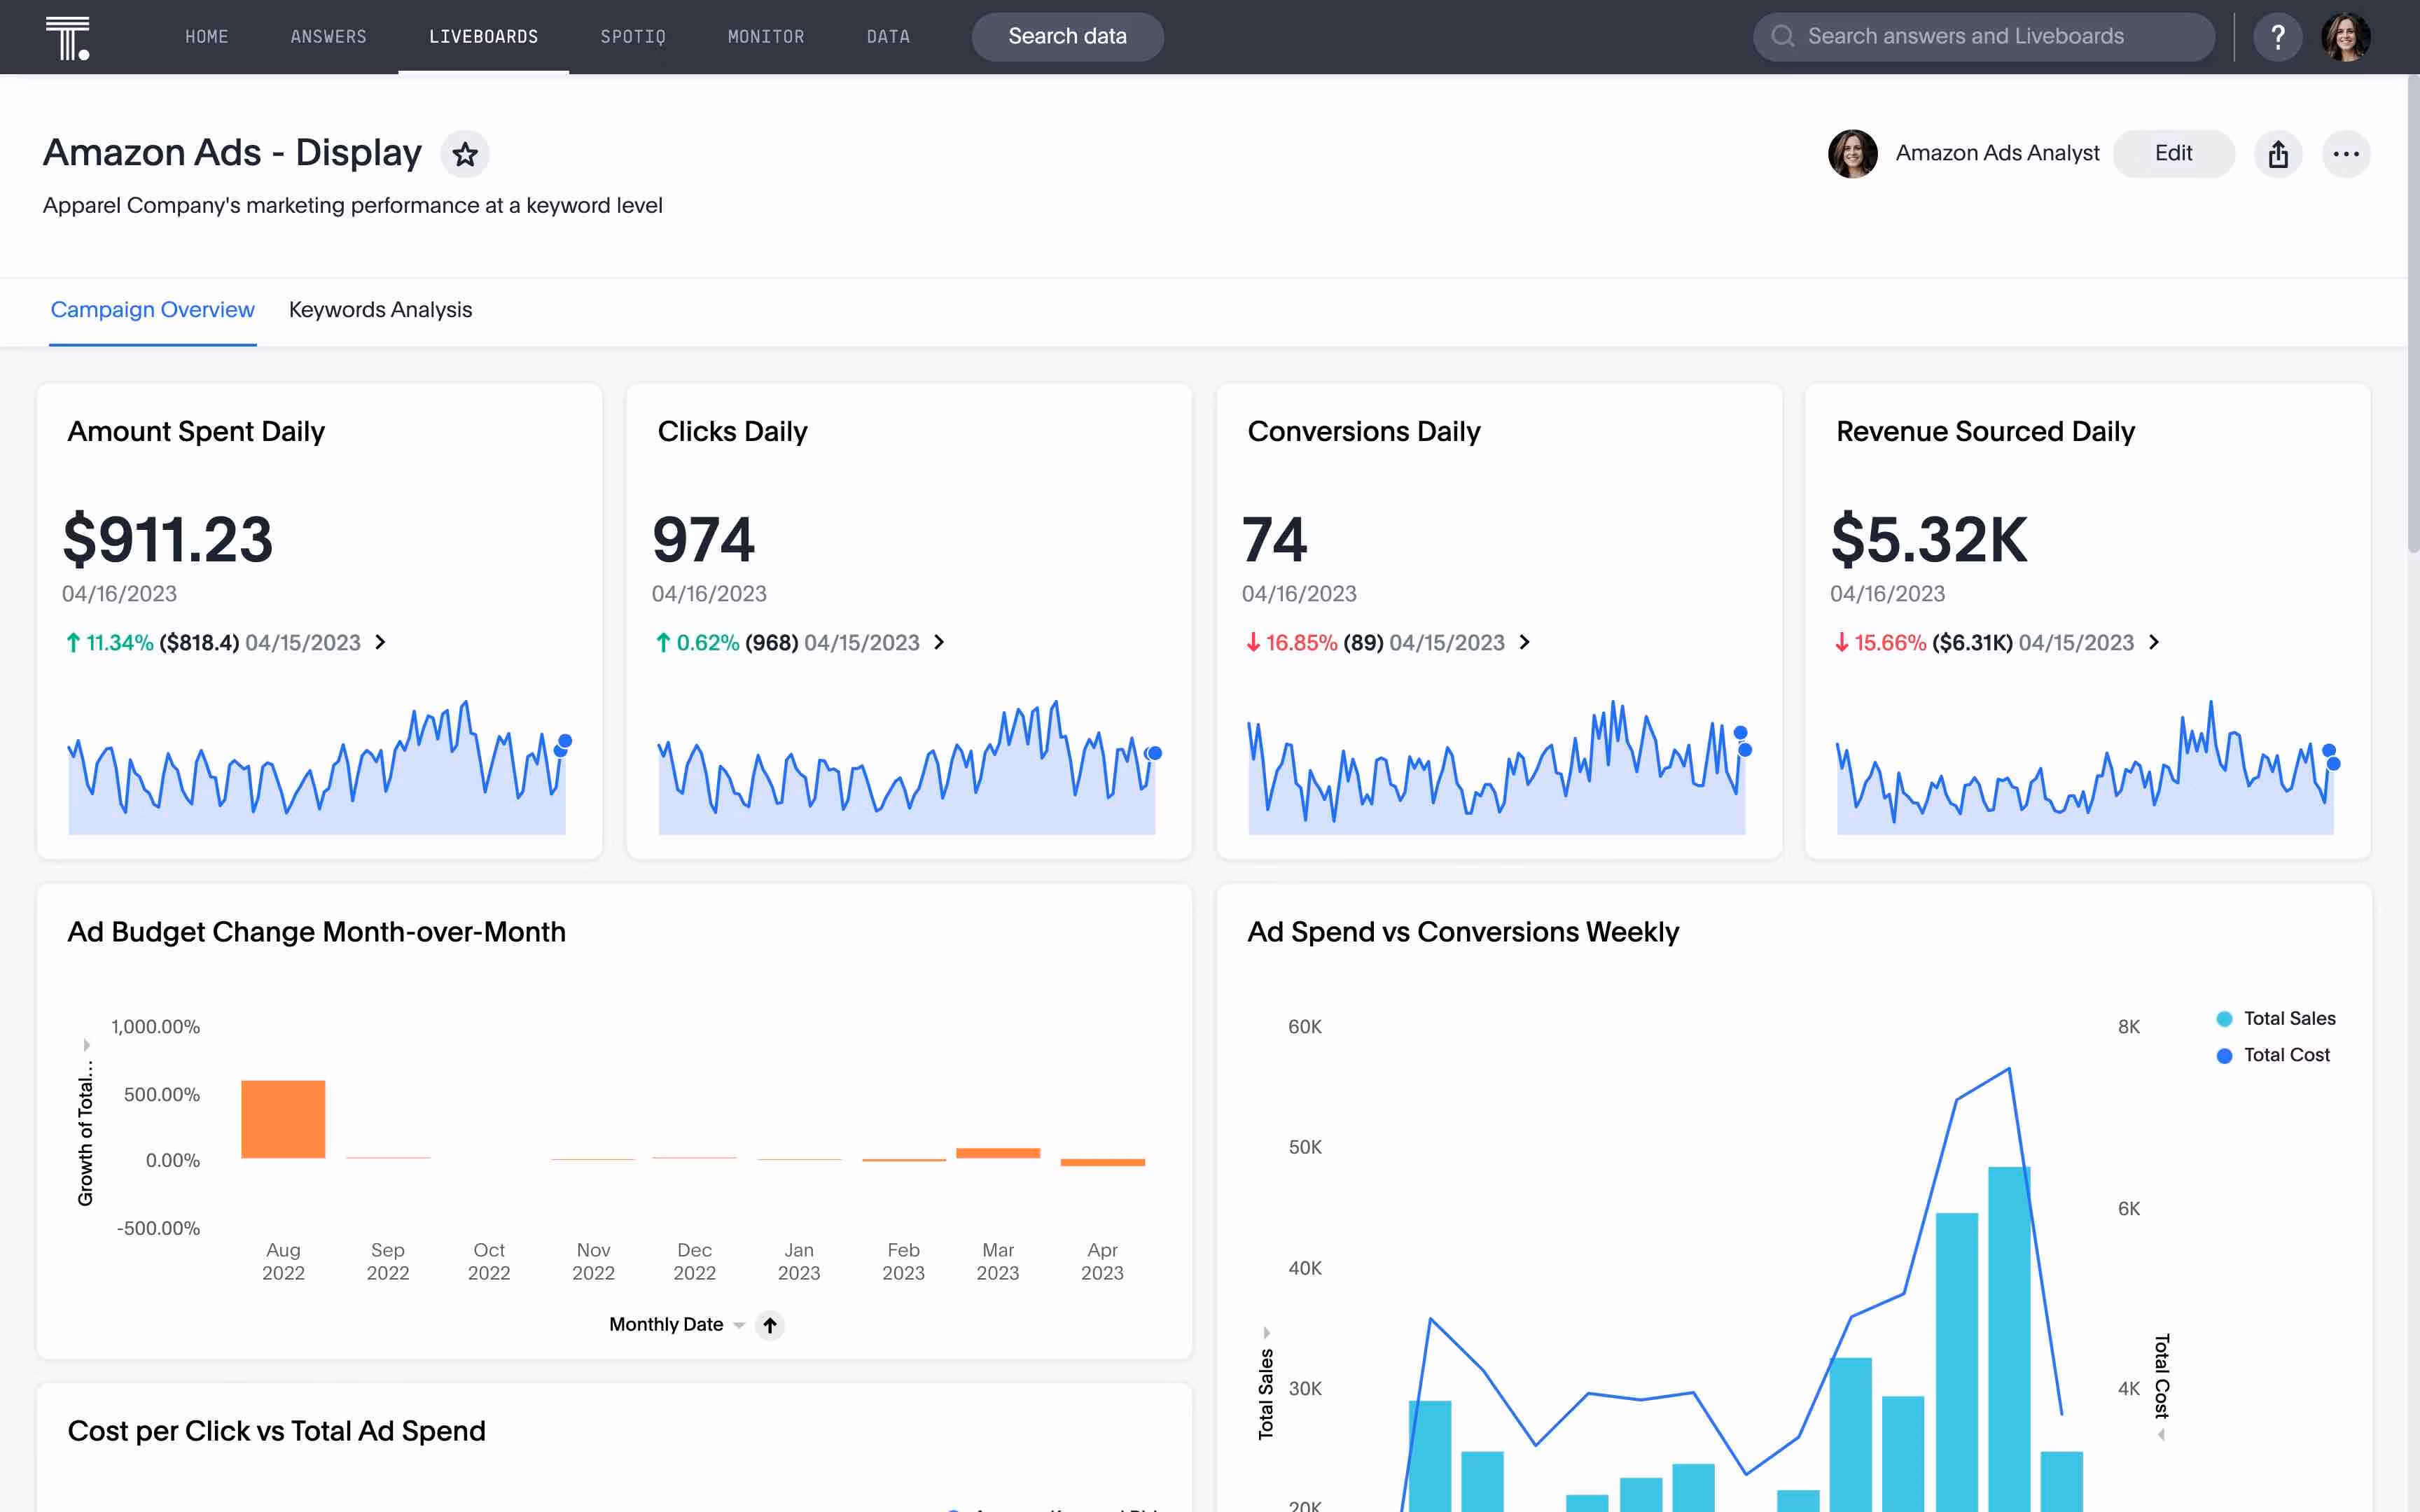2420x1512 pixels.
Task: Click the page vertical scrollbar
Action: pos(2413,314)
